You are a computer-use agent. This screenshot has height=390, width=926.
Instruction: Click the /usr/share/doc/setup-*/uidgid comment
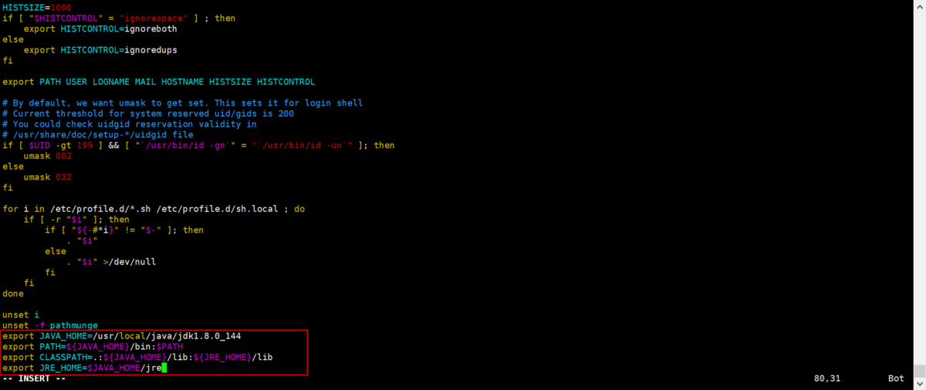(x=98, y=134)
